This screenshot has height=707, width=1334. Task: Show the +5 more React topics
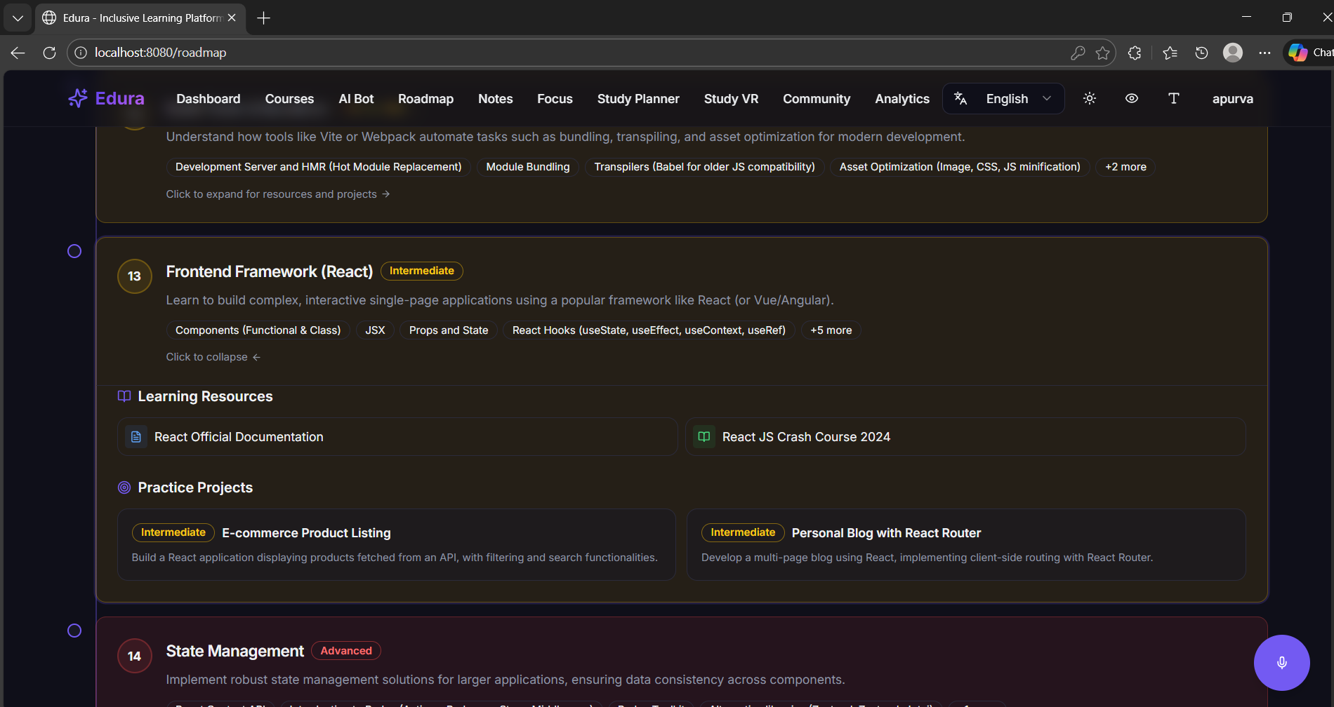tap(831, 330)
